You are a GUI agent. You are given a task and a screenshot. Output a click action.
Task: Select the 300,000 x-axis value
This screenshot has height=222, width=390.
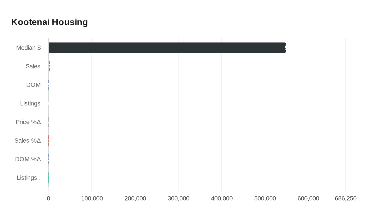(x=179, y=198)
